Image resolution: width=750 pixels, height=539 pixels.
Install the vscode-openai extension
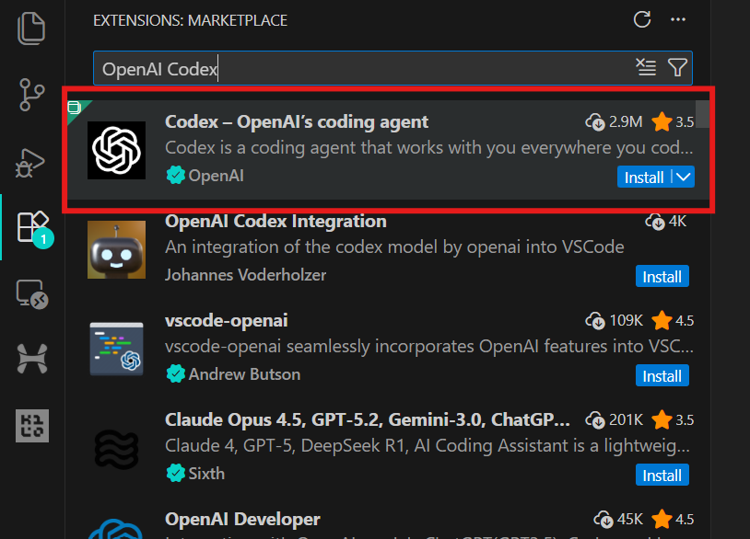662,375
